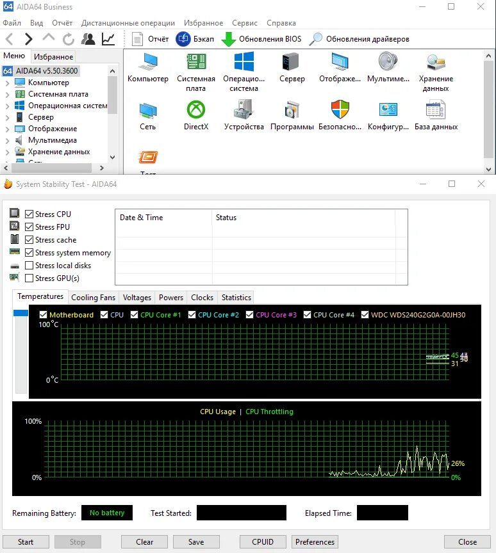Switch to the Избранное sidebar tab

[53, 57]
